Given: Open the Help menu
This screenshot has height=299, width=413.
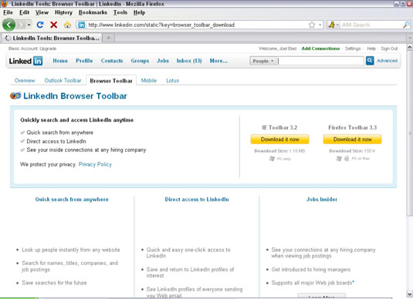Looking at the screenshot, I should point(139,12).
